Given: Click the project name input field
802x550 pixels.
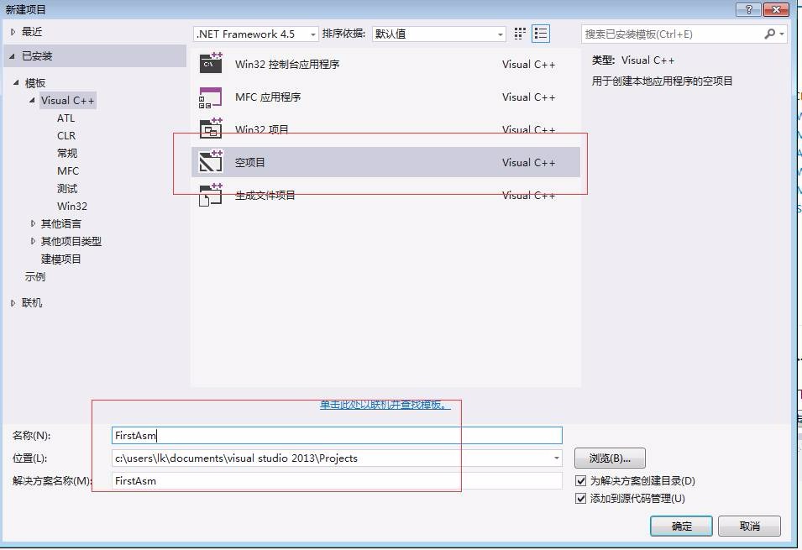Looking at the screenshot, I should [337, 436].
